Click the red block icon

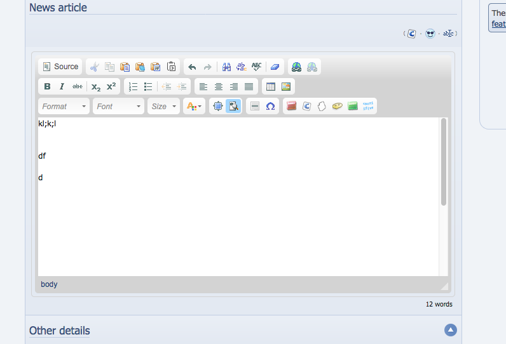(x=291, y=106)
